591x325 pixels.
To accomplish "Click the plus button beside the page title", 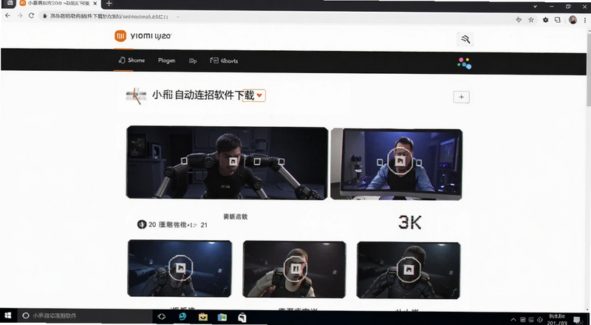I will click(x=461, y=97).
